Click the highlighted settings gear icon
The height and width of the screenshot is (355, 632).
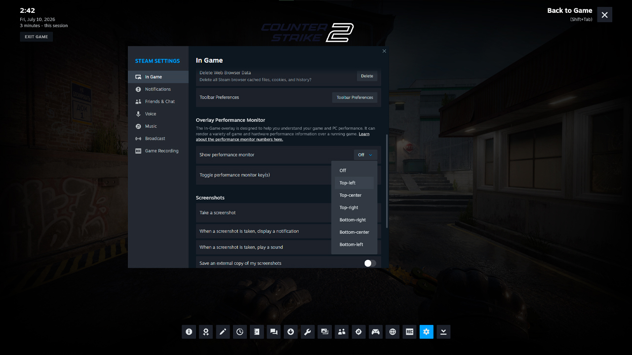(x=427, y=332)
